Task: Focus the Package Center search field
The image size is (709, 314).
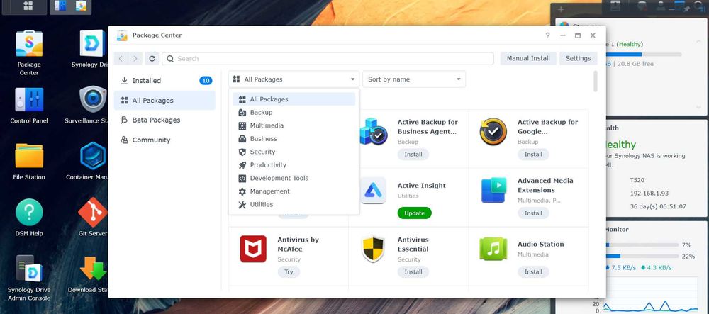Action: click(328, 58)
